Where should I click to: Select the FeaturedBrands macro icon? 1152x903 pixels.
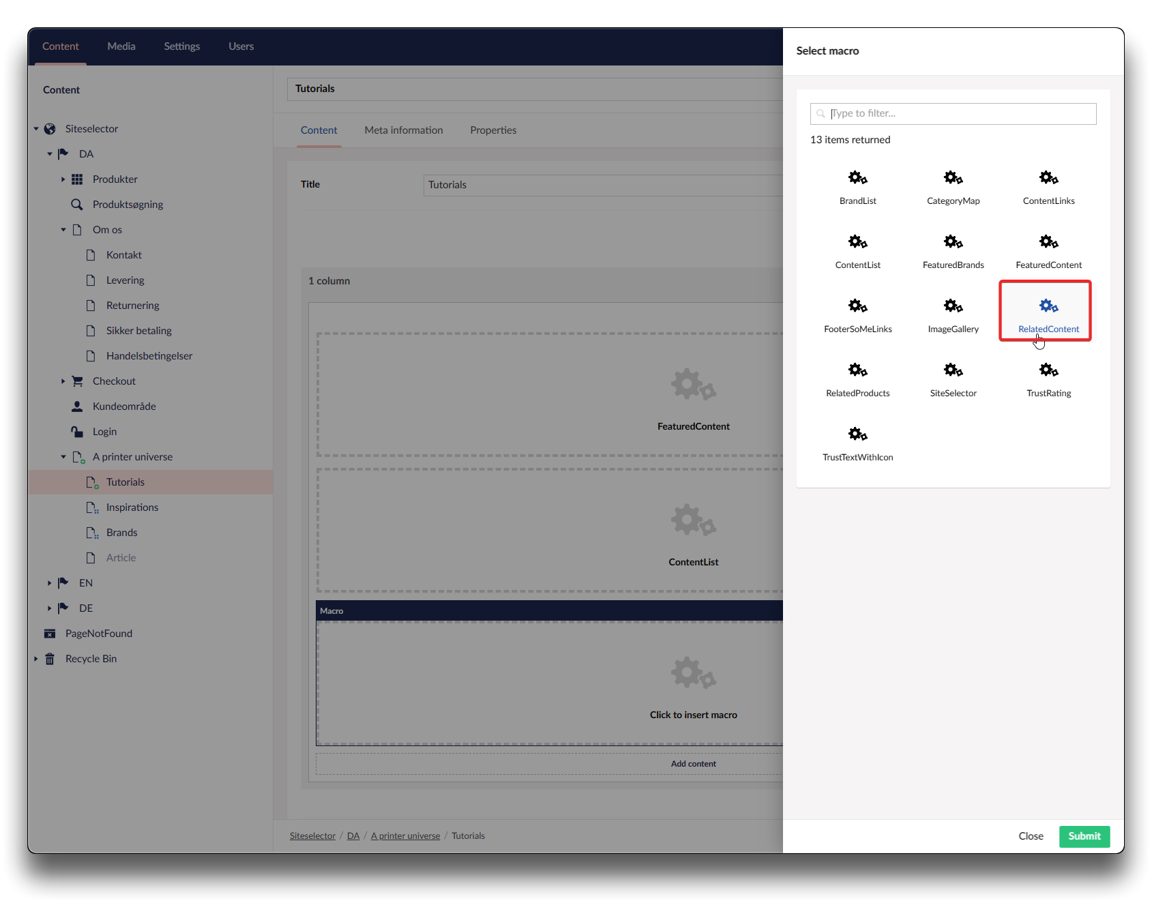[953, 243]
